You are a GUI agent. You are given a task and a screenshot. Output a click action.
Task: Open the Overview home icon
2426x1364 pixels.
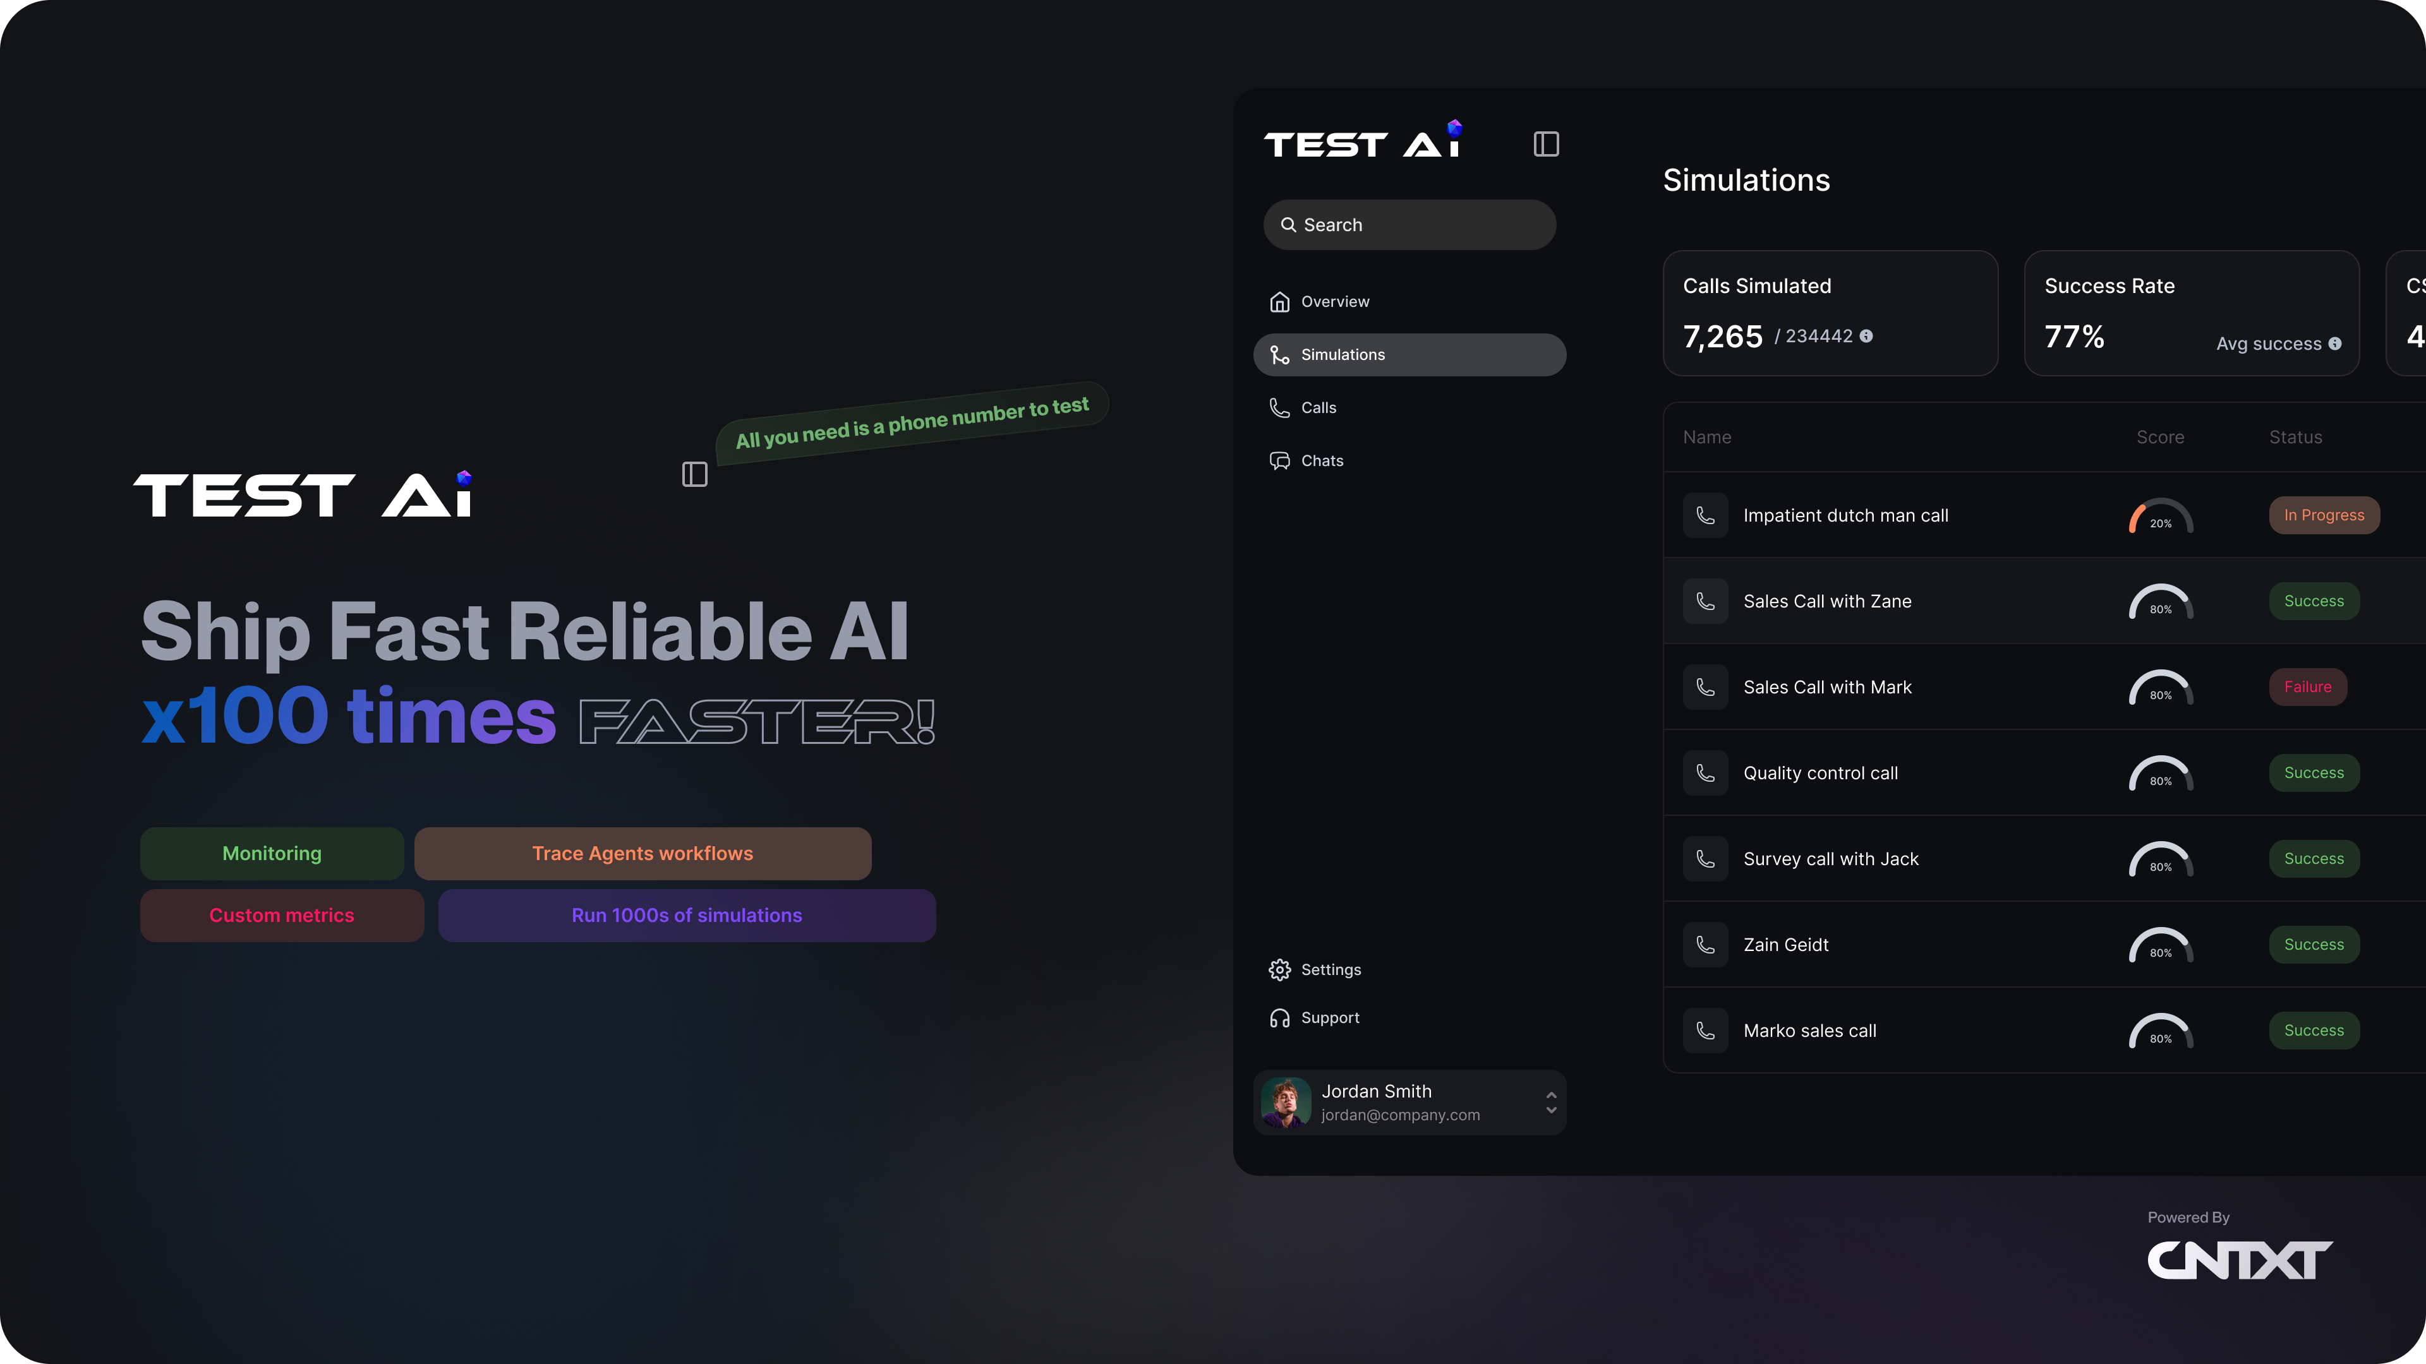(x=1280, y=301)
